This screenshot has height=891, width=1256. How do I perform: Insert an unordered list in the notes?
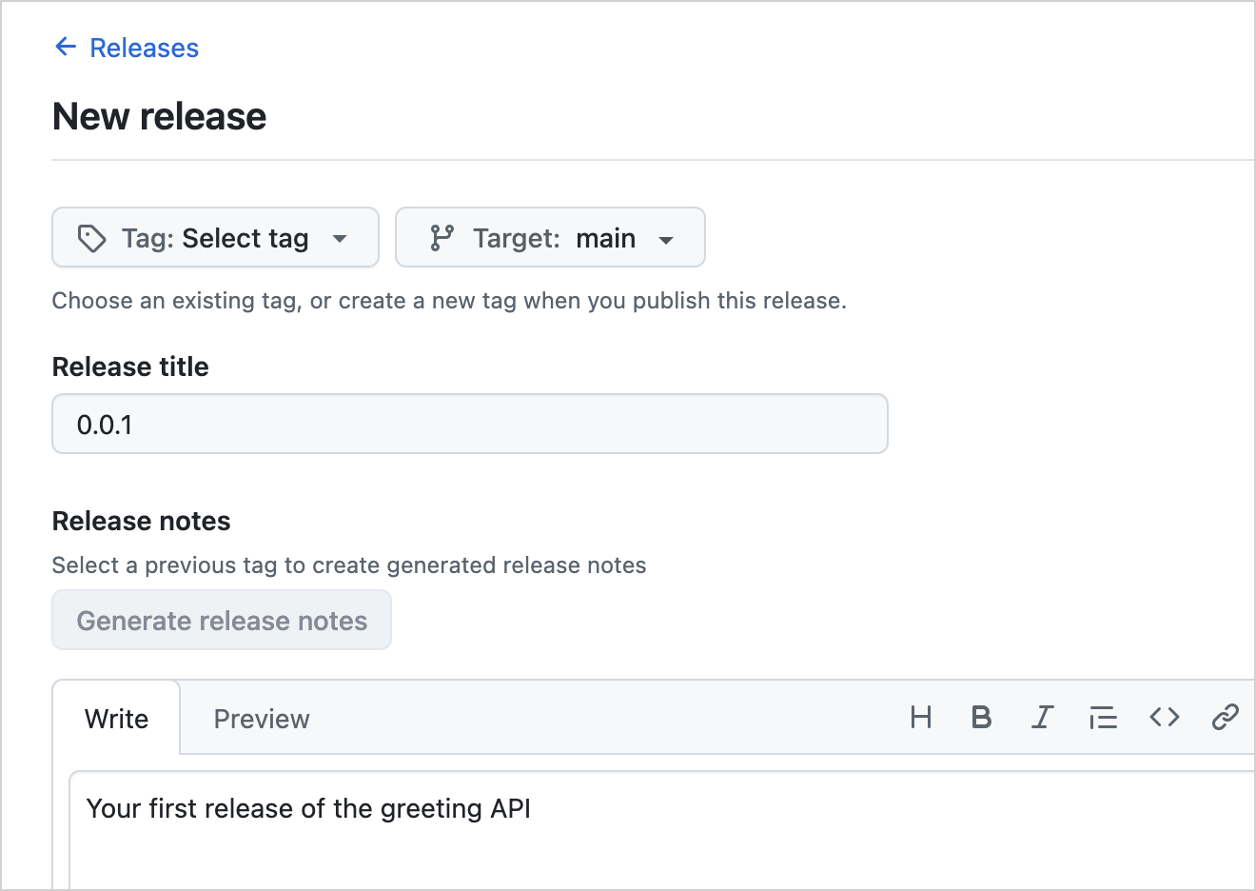[1103, 718]
